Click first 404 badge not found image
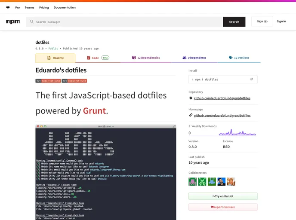The width and height of the screenshot is (296, 220). point(48,81)
